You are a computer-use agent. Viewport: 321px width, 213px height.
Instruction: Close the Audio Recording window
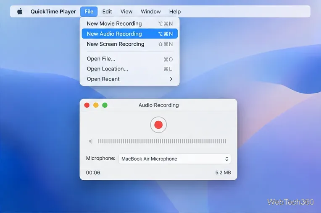tap(87, 105)
